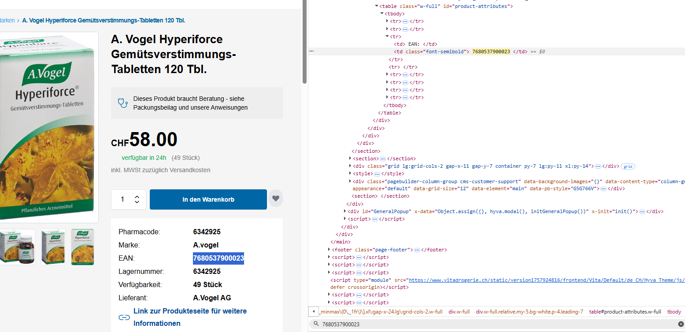The width and height of the screenshot is (685, 332).
Task: Click Verfügbarkeit value 49 Stück
Action: click(207, 284)
